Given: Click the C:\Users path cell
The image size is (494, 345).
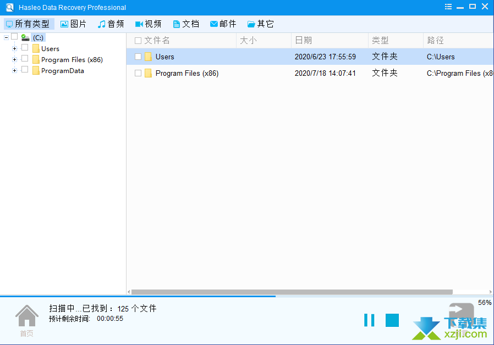Looking at the screenshot, I should 441,57.
